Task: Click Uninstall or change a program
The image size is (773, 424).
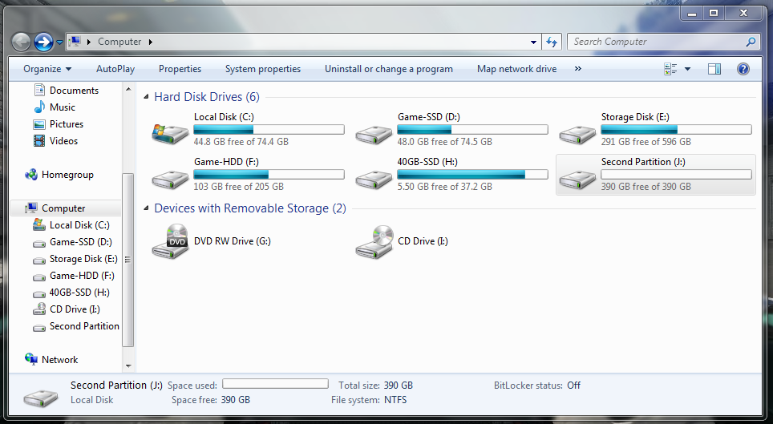Action: click(x=388, y=69)
